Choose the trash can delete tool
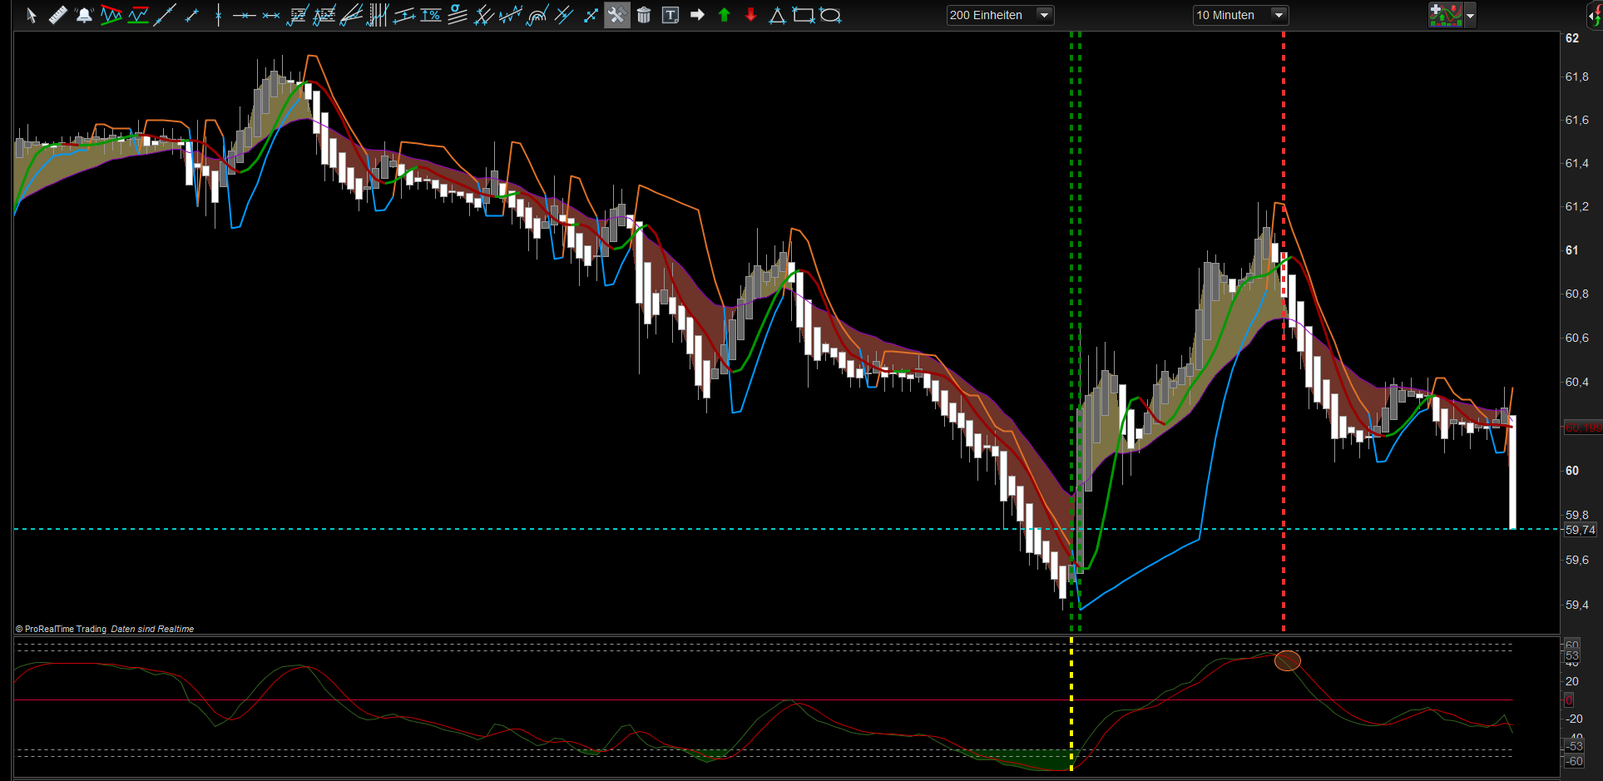This screenshot has height=781, width=1603. 644,15
